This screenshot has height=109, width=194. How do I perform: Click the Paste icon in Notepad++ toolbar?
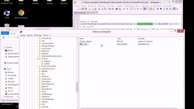[x=105, y=9]
